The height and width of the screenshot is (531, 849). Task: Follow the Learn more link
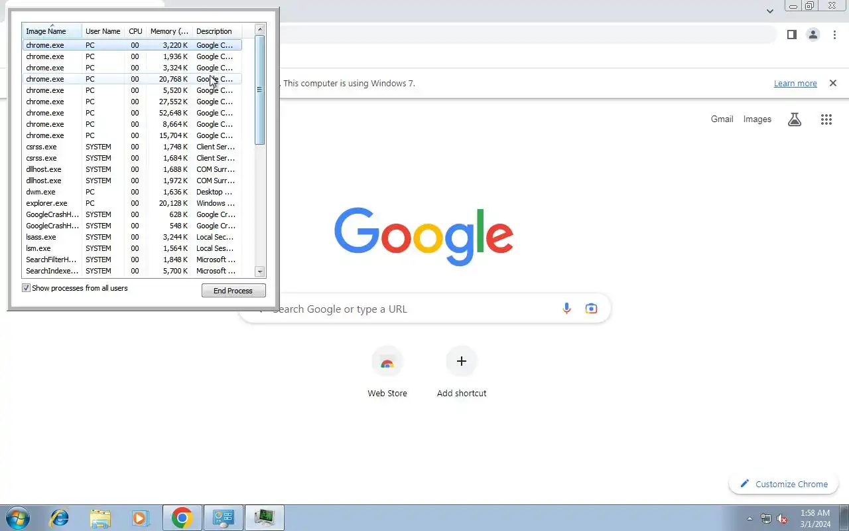point(795,83)
